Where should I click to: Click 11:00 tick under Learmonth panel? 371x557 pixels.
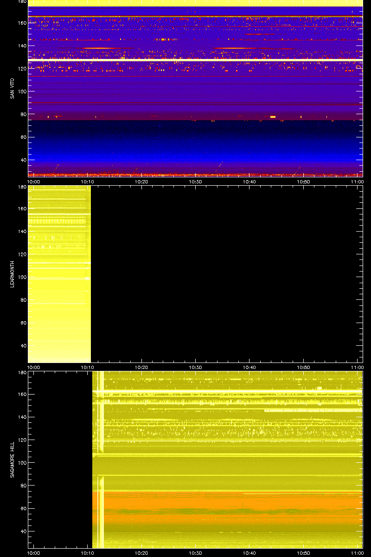point(358,367)
